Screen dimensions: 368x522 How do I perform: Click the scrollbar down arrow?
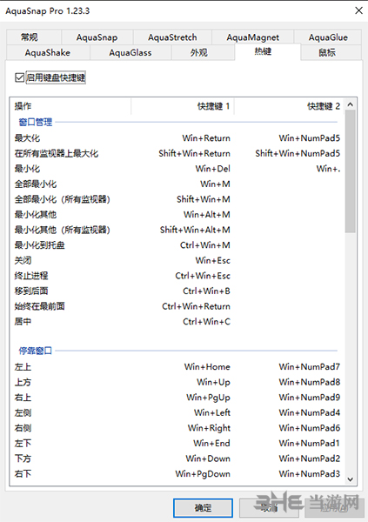350,479
